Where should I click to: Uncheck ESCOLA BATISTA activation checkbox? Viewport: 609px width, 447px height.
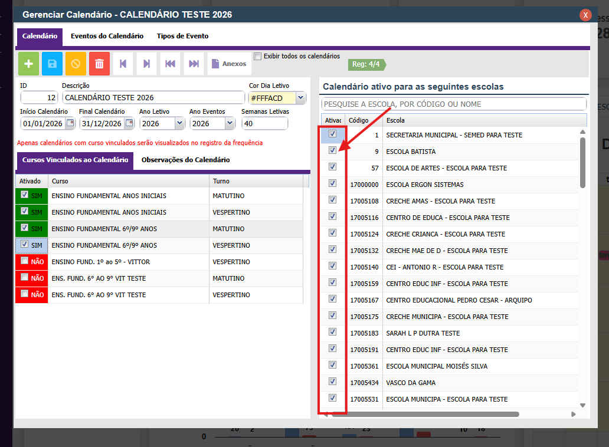[x=332, y=150]
